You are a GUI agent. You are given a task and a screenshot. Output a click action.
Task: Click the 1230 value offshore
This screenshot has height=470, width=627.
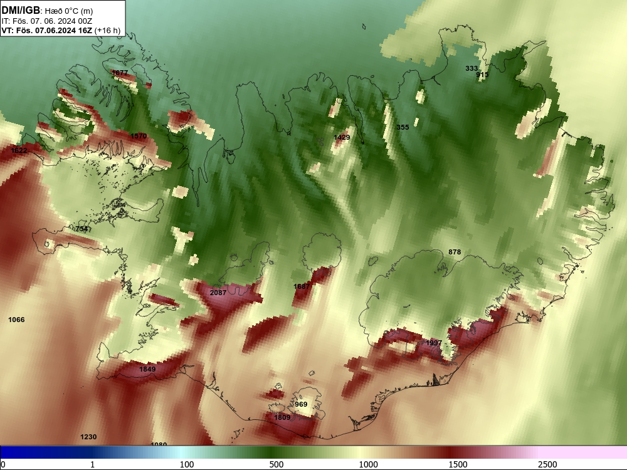point(88,437)
